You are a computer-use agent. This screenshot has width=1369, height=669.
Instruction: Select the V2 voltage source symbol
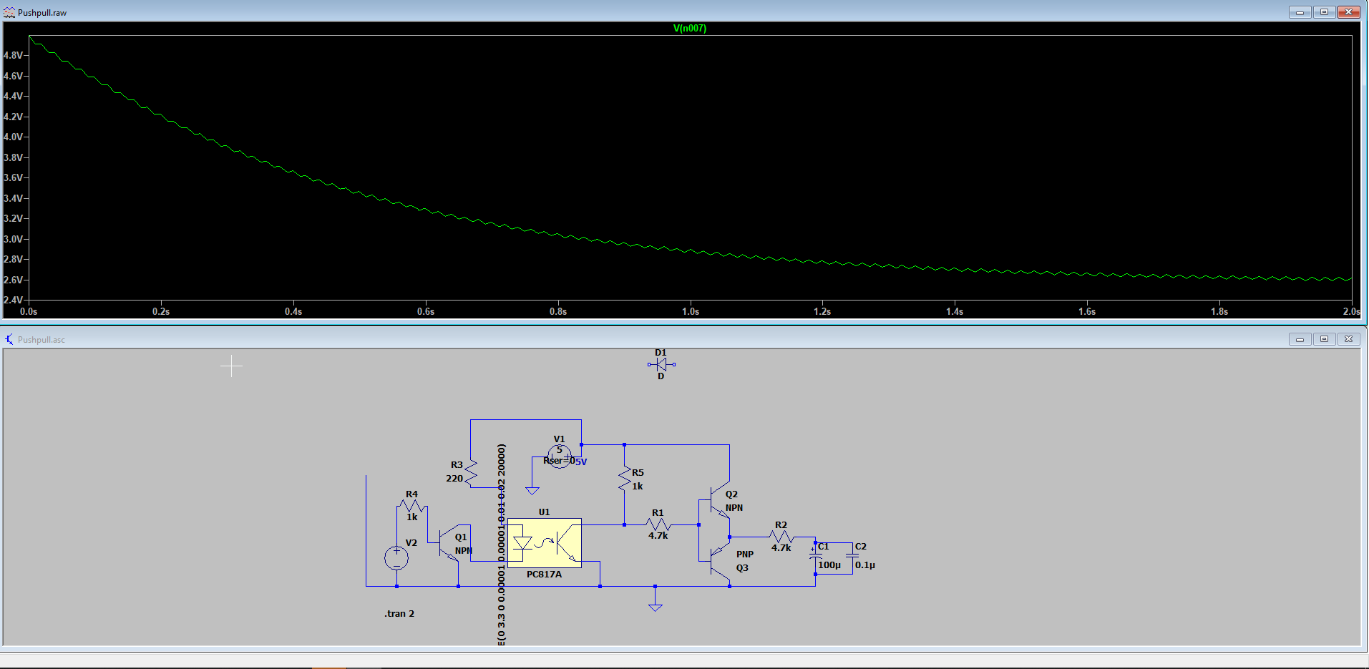click(x=396, y=557)
